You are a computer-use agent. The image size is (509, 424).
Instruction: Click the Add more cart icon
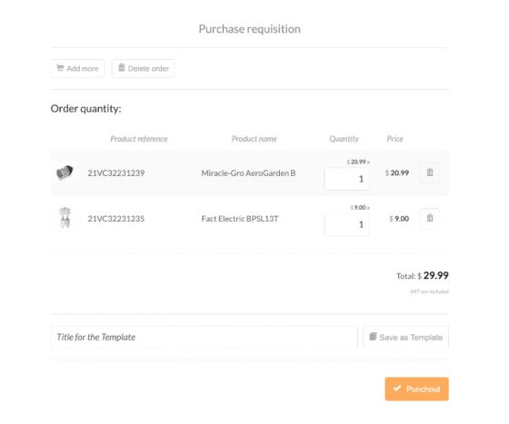point(60,68)
